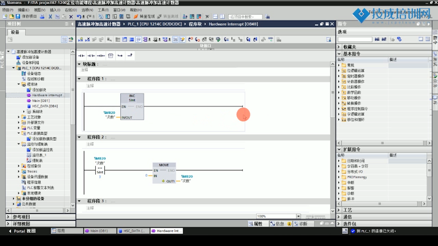Collapse the 程序段 2 network

79,137
